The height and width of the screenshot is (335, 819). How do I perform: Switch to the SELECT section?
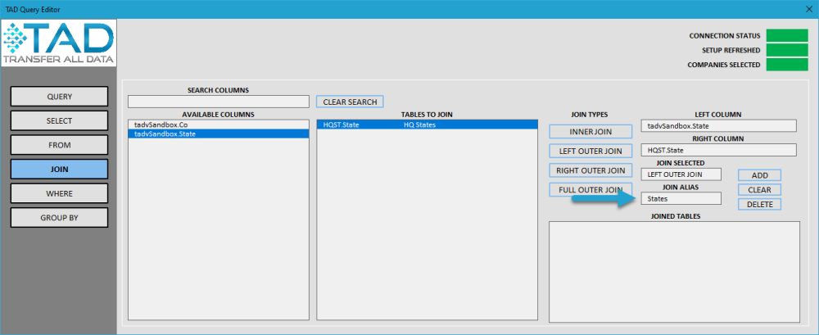pos(60,120)
